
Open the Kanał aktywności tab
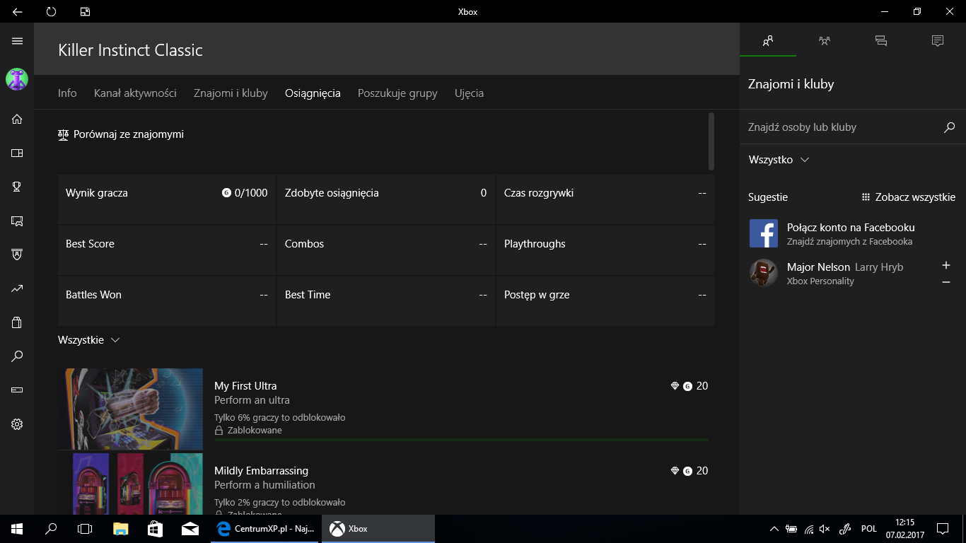click(x=135, y=93)
